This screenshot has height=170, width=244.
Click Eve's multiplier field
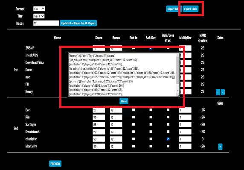(185, 110)
